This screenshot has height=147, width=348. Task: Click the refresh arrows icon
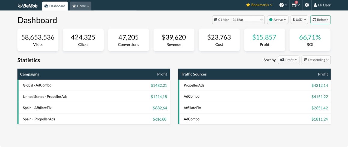(314, 20)
